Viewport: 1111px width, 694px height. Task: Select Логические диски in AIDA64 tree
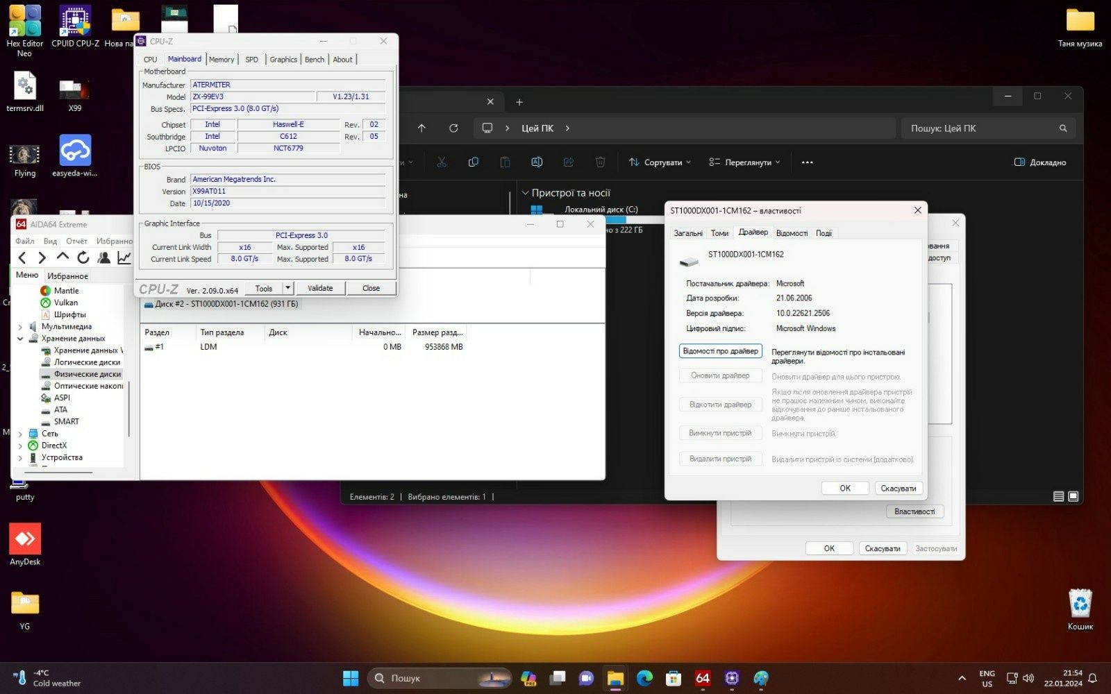click(87, 362)
